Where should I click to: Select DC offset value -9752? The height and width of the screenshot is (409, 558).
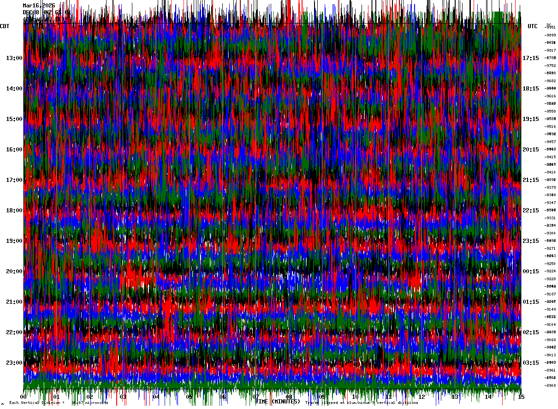[551, 66]
